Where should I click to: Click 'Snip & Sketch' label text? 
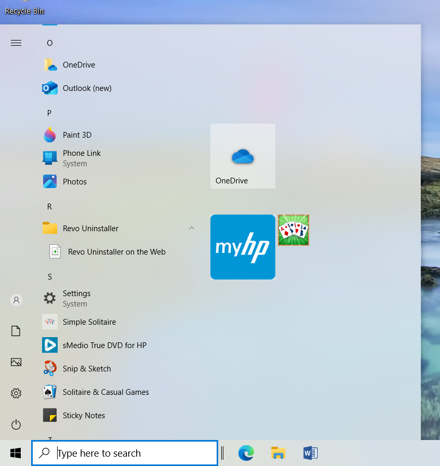[87, 368]
